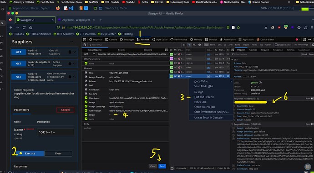Click the Name parameter input field
Image resolution: width=314 pixels, height=173 pixels.
[x=56, y=132]
